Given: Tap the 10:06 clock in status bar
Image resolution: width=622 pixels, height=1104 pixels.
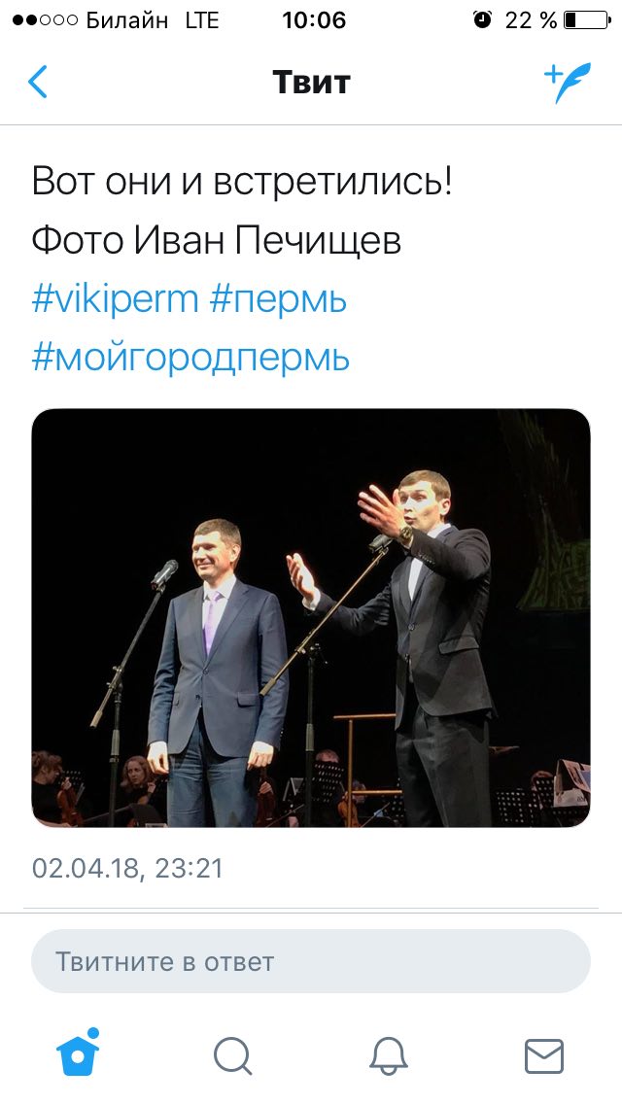Looking at the screenshot, I should pos(313,19).
